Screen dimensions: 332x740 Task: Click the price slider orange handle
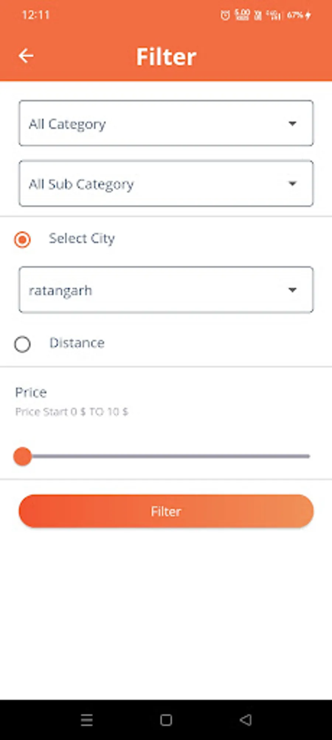pyautogui.click(x=23, y=457)
